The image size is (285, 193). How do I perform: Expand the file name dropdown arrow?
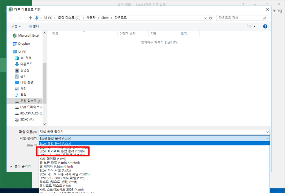click(268, 132)
